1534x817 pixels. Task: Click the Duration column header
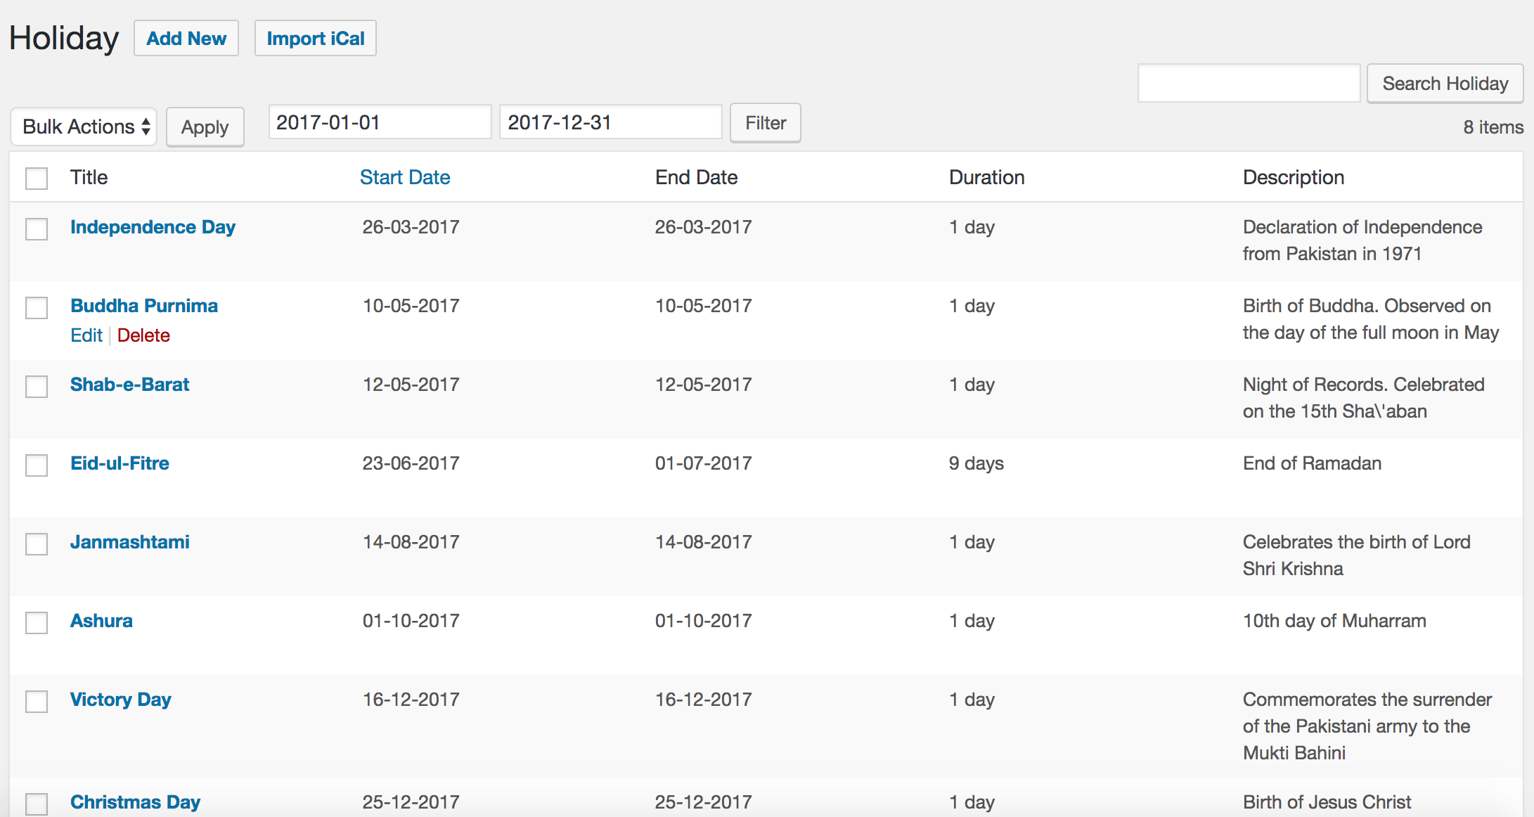point(986,177)
